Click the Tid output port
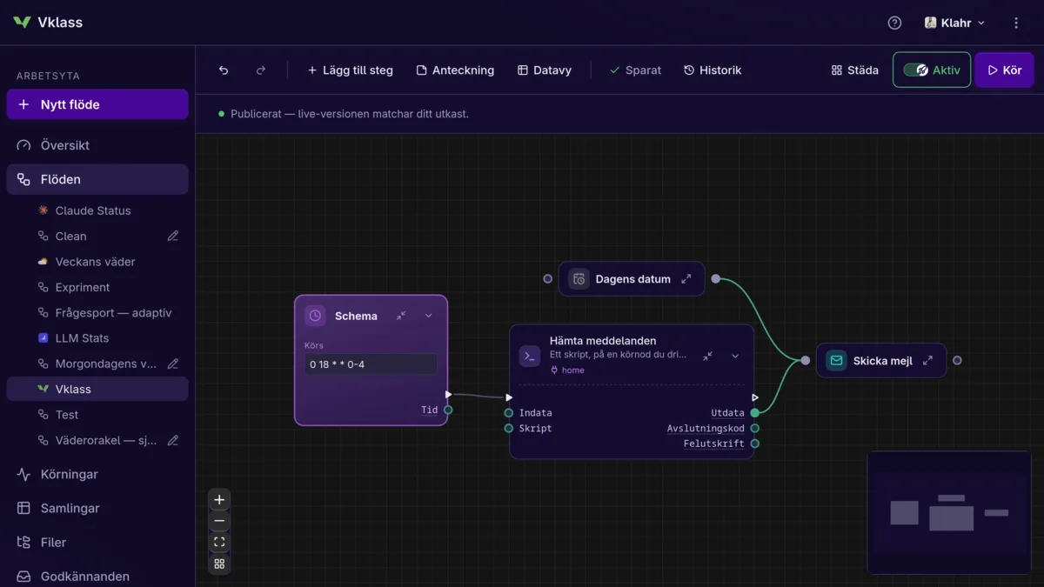Viewport: 1044px width, 587px height. [448, 410]
